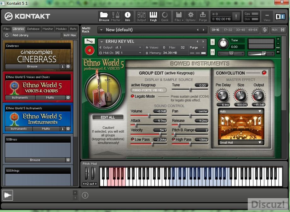
Task: Toggle the AUX sends panel
Action: [275, 30]
